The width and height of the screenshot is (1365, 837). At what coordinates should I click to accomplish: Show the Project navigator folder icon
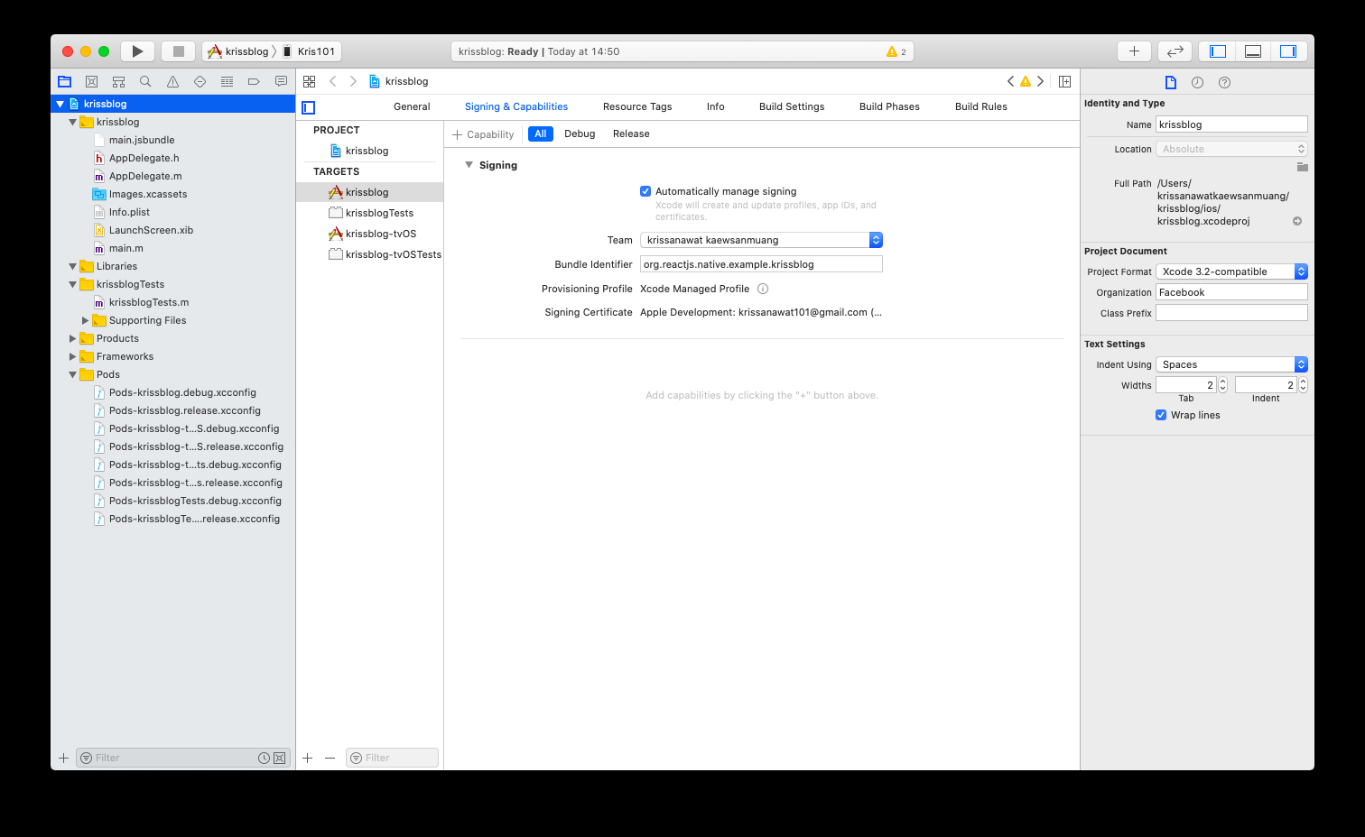coord(65,81)
